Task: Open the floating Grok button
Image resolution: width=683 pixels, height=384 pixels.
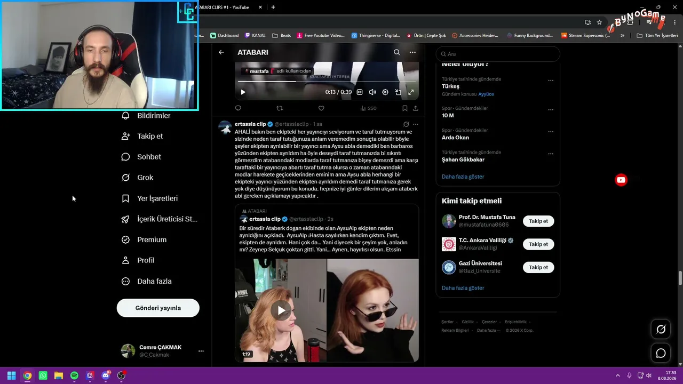Action: pyautogui.click(x=661, y=330)
